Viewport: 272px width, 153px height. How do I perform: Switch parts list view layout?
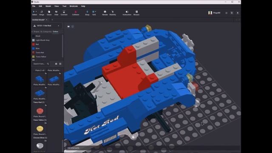[x=60, y=64]
